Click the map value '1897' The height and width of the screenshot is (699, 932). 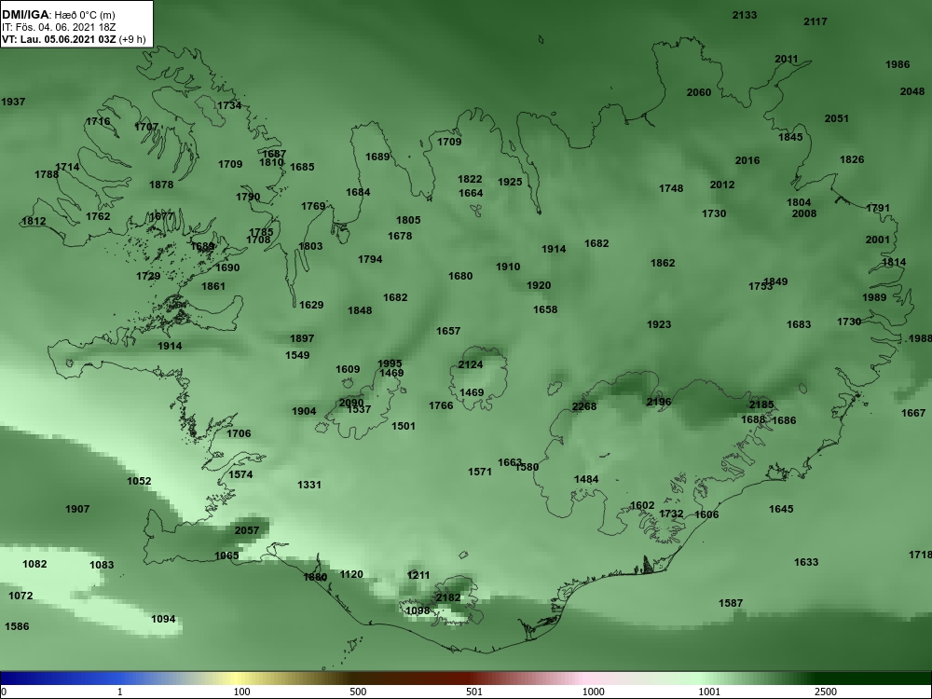pyautogui.click(x=301, y=338)
